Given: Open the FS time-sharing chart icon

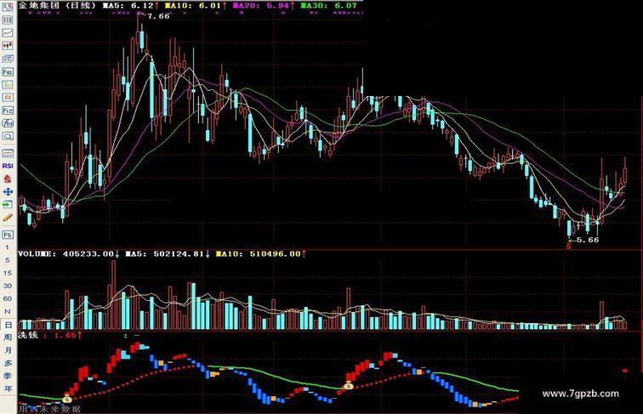Looking at the screenshot, I should pos(8,235).
